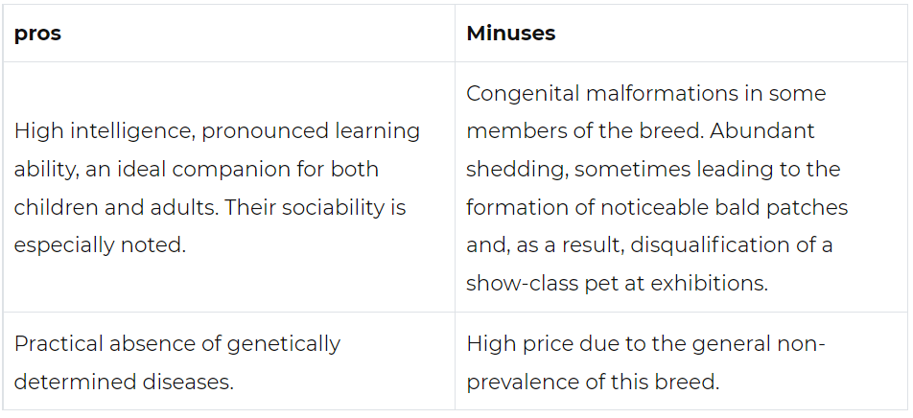Click the line "and, as a result, disqualification of a"

tap(649, 245)
